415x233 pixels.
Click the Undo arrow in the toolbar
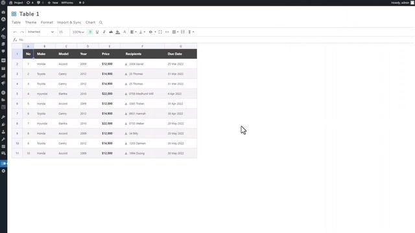click(15, 32)
